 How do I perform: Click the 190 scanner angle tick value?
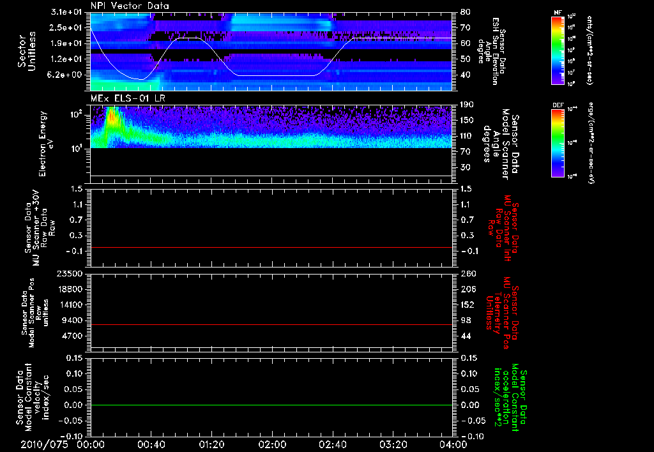[x=467, y=105]
